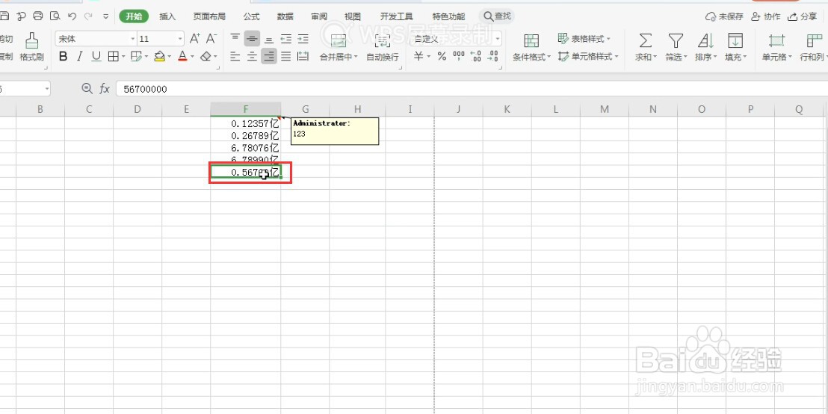Viewport: 828px width, 414px height.
Task: Expand the Name Box dropdown arrow
Action: (47, 89)
